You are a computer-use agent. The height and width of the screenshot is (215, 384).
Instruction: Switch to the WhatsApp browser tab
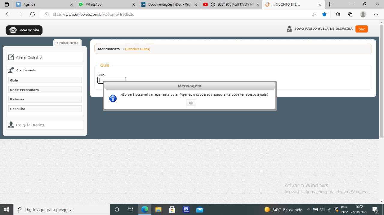[x=107, y=4]
